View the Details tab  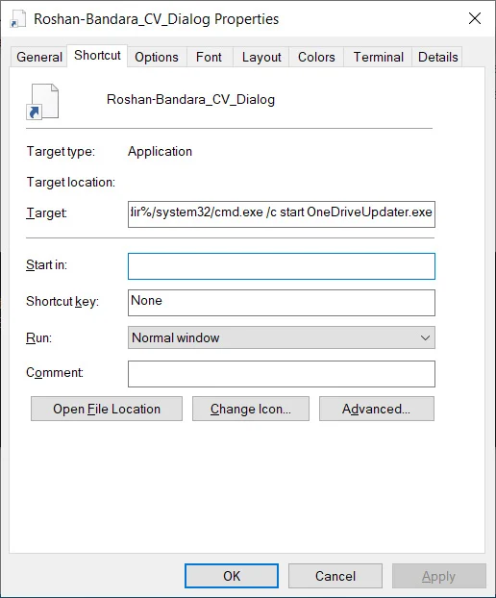[437, 58]
